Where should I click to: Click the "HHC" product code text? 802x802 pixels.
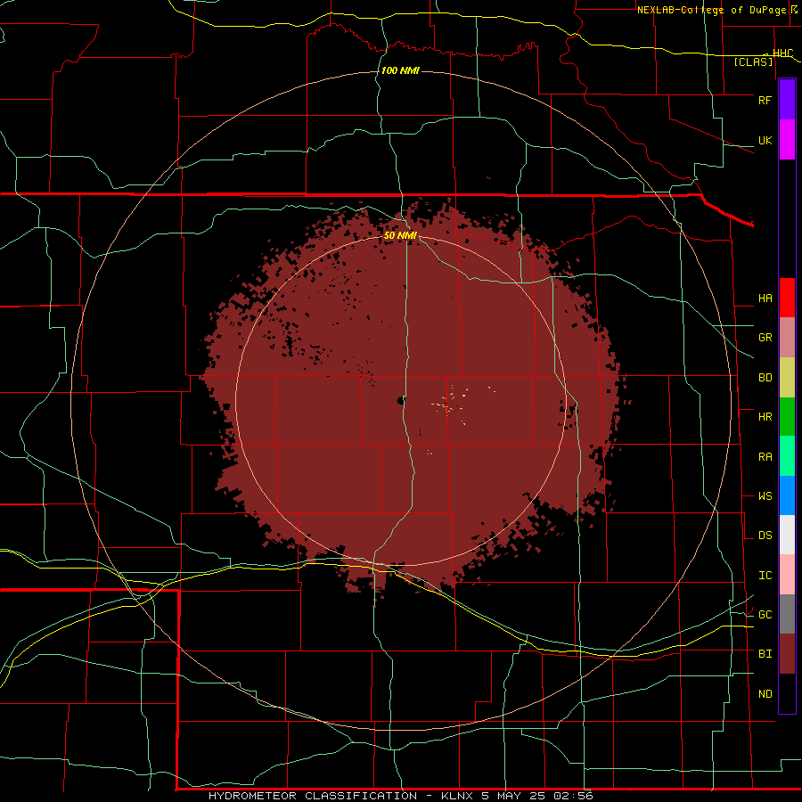pyautogui.click(x=782, y=53)
